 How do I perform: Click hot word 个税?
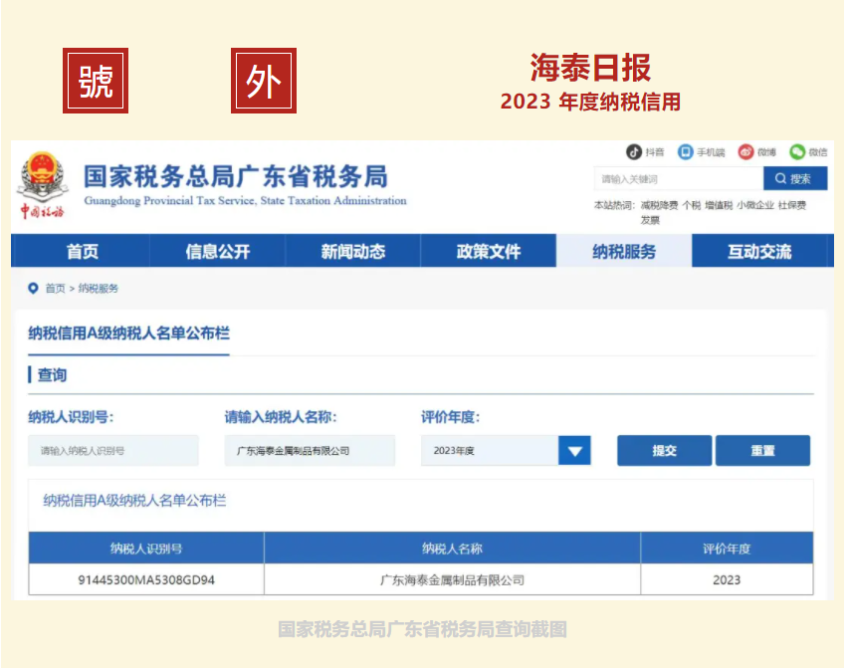click(x=692, y=205)
